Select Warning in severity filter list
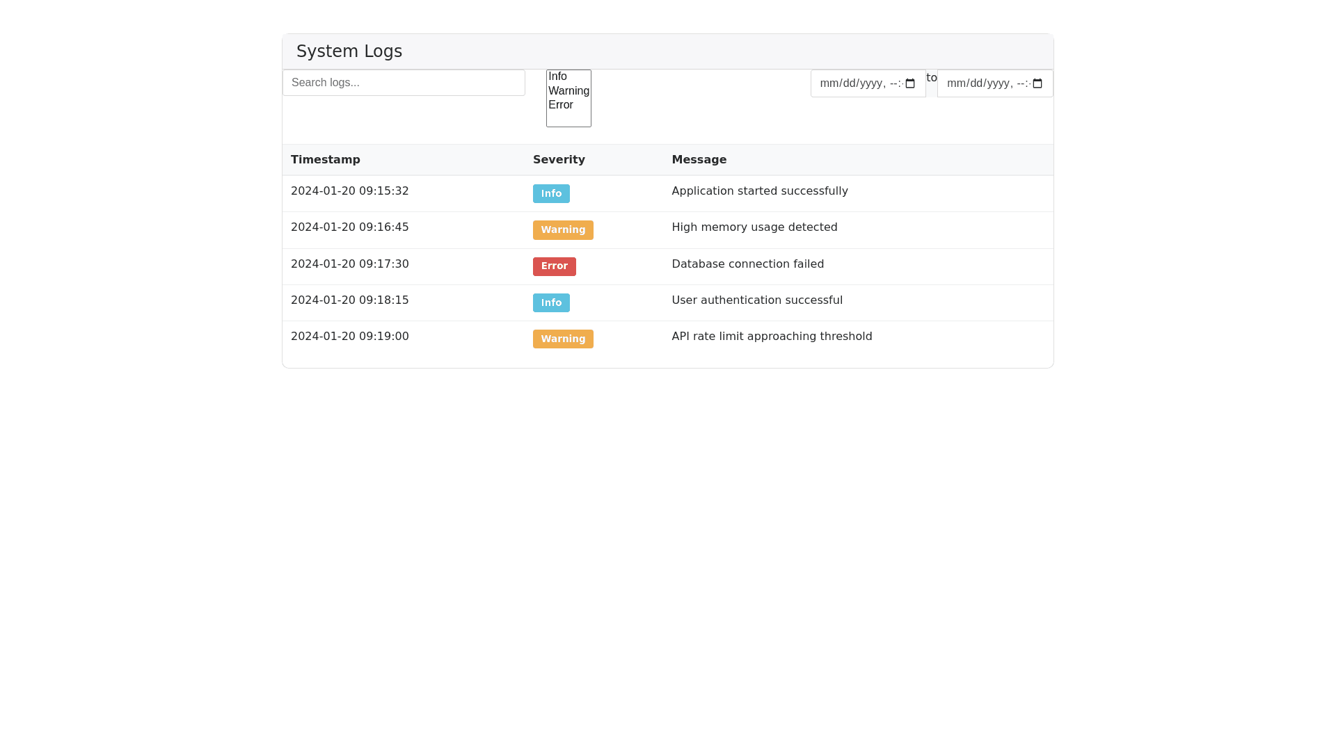This screenshot has width=1336, height=751. tap(568, 90)
